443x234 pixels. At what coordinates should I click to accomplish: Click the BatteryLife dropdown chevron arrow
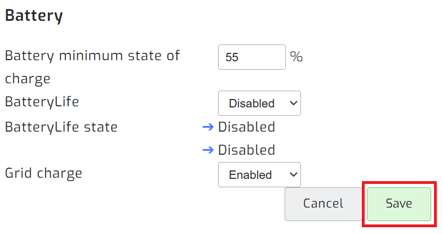292,103
